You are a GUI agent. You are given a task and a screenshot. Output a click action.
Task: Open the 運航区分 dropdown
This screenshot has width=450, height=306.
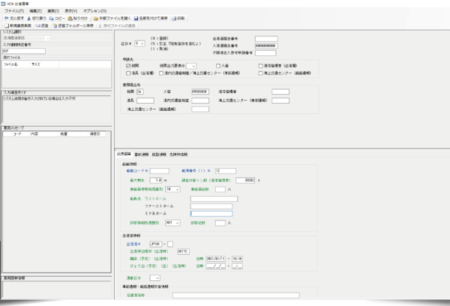tap(155, 278)
